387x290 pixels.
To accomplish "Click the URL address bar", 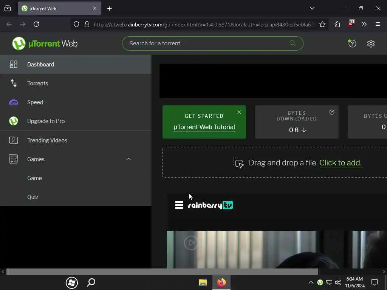I will (204, 25).
